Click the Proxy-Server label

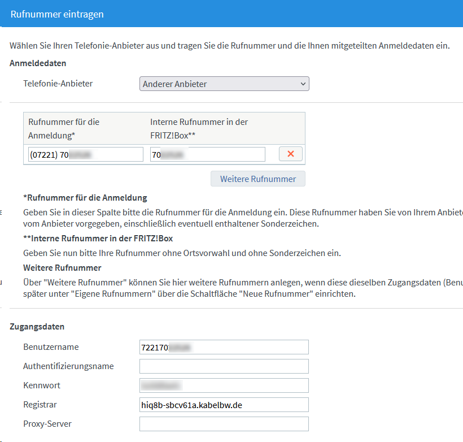tap(47, 424)
